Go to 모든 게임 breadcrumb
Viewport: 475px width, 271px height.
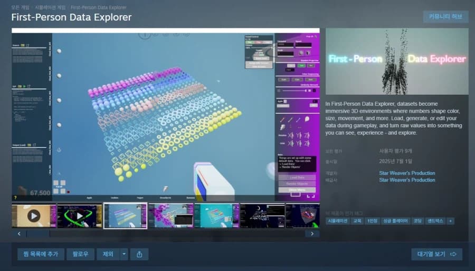[20, 7]
